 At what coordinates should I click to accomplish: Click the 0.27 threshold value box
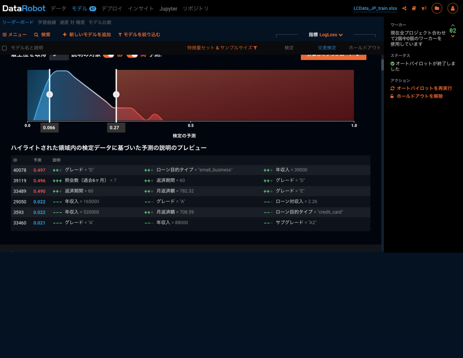(116, 128)
